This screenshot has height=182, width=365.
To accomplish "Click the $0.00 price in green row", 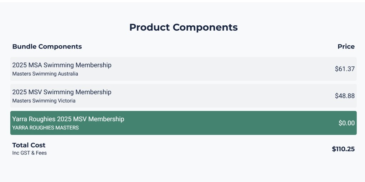I will coord(346,123).
